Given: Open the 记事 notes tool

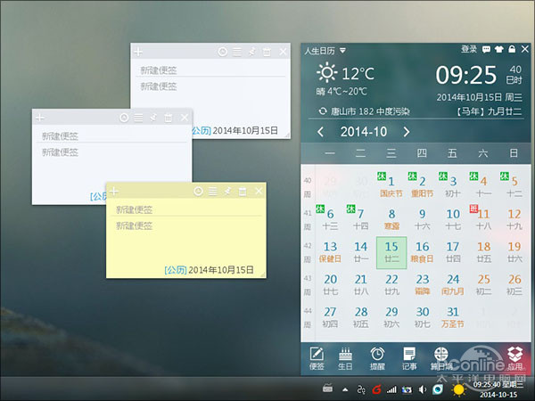Looking at the screenshot, I should pyautogui.click(x=409, y=358).
